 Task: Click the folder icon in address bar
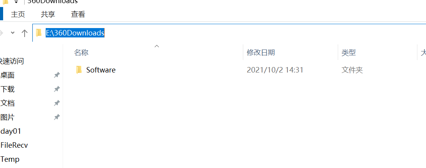[x=39, y=33]
